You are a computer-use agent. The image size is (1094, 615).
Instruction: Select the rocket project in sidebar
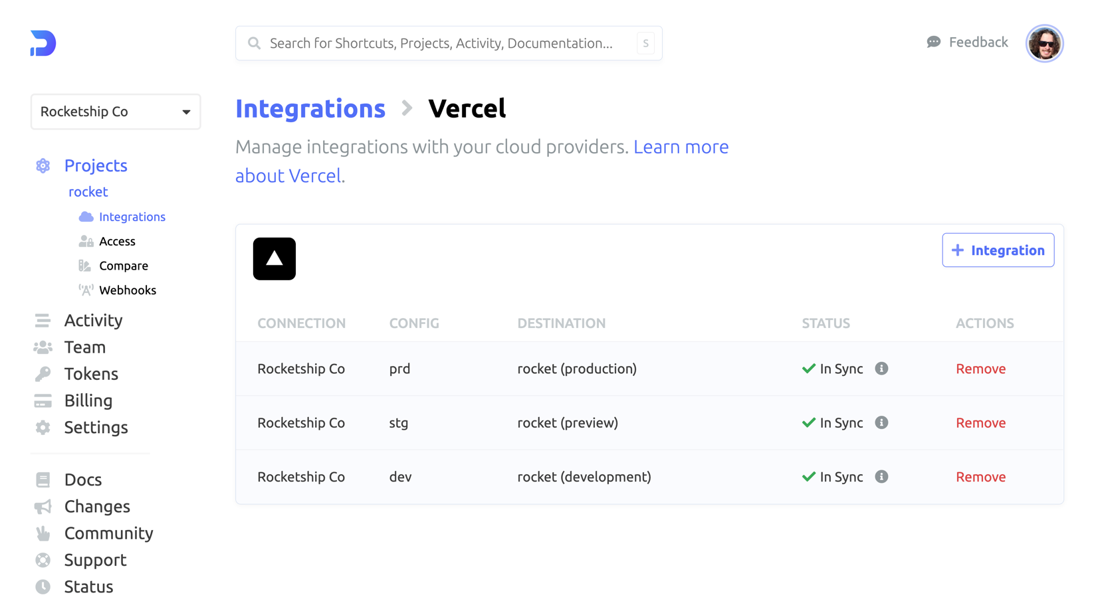tap(88, 192)
